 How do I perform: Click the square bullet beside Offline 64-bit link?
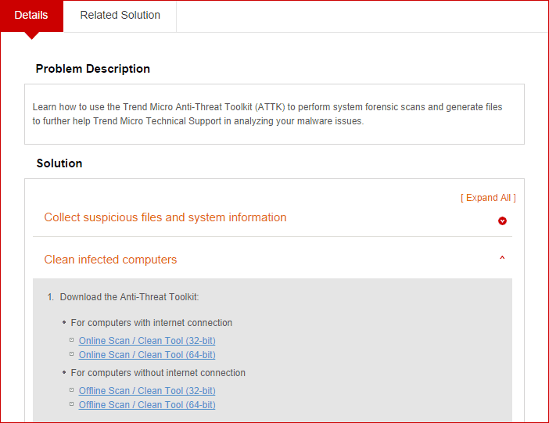click(72, 403)
